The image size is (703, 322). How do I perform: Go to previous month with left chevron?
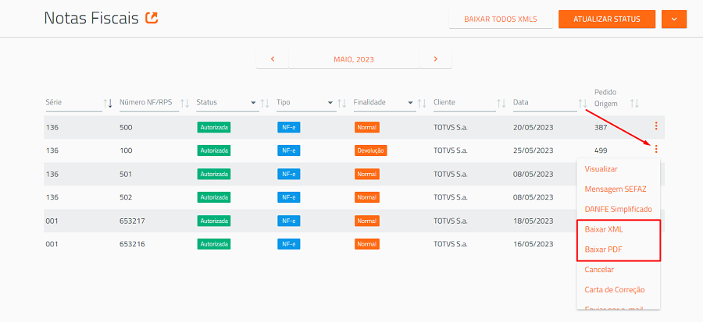click(x=272, y=59)
